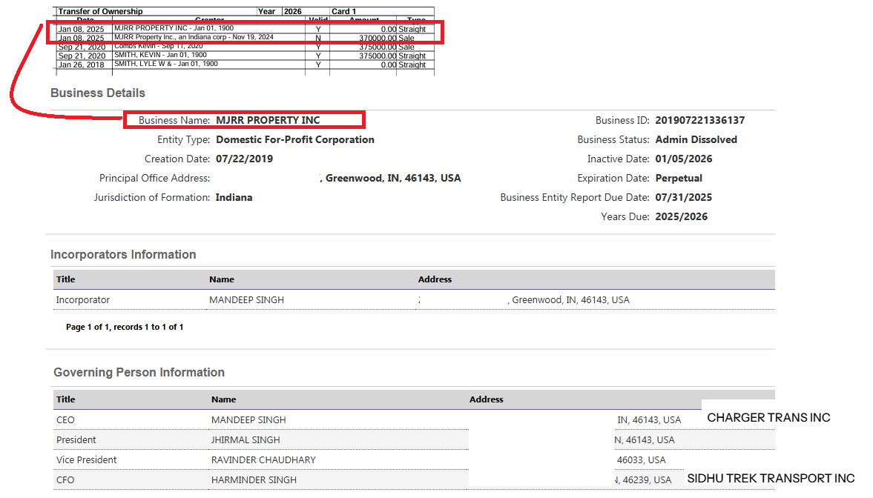Select Creation Date 07/22/2019

click(x=245, y=159)
